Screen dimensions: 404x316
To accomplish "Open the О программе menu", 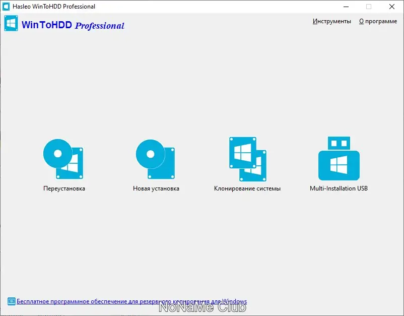I will point(378,21).
